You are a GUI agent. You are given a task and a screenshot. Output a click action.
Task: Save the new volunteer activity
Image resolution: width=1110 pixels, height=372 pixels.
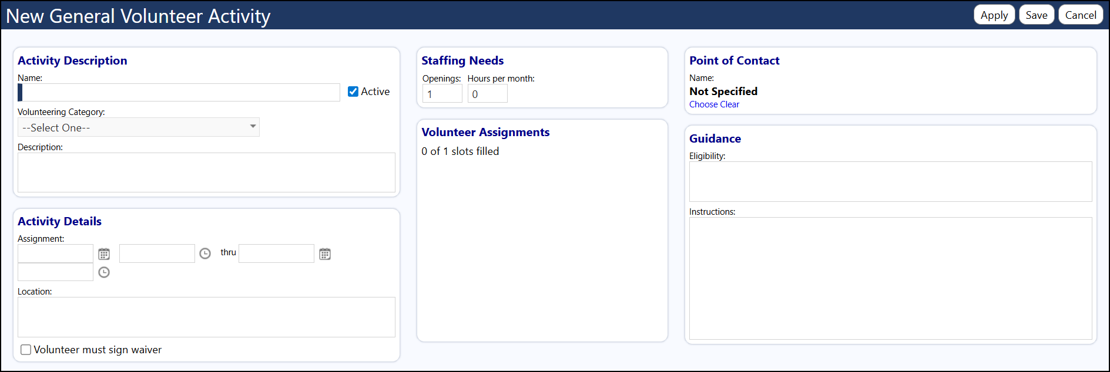click(x=1037, y=15)
